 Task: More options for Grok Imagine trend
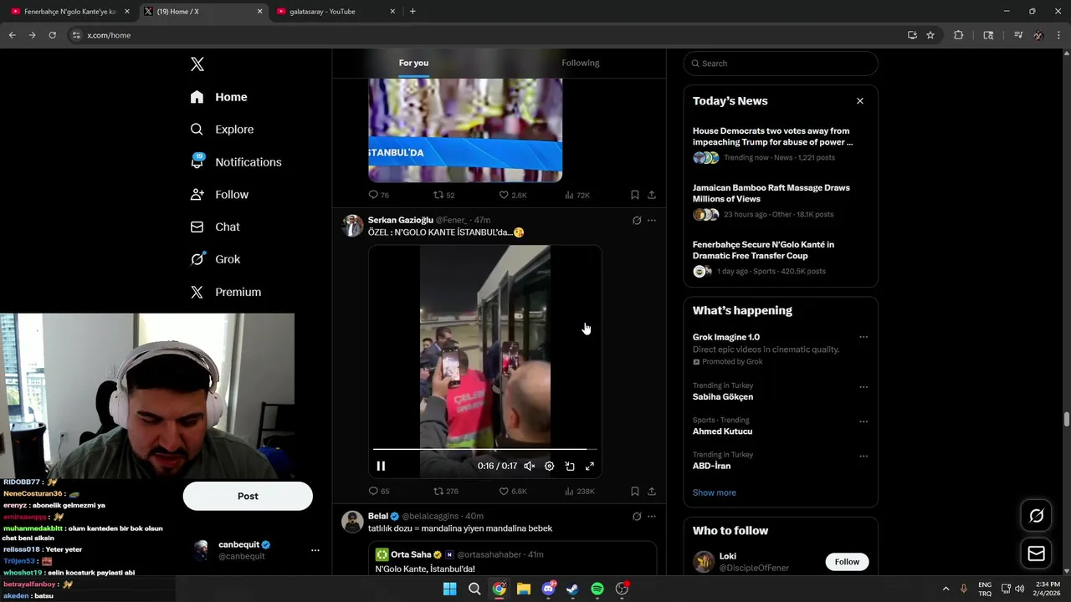point(863,337)
